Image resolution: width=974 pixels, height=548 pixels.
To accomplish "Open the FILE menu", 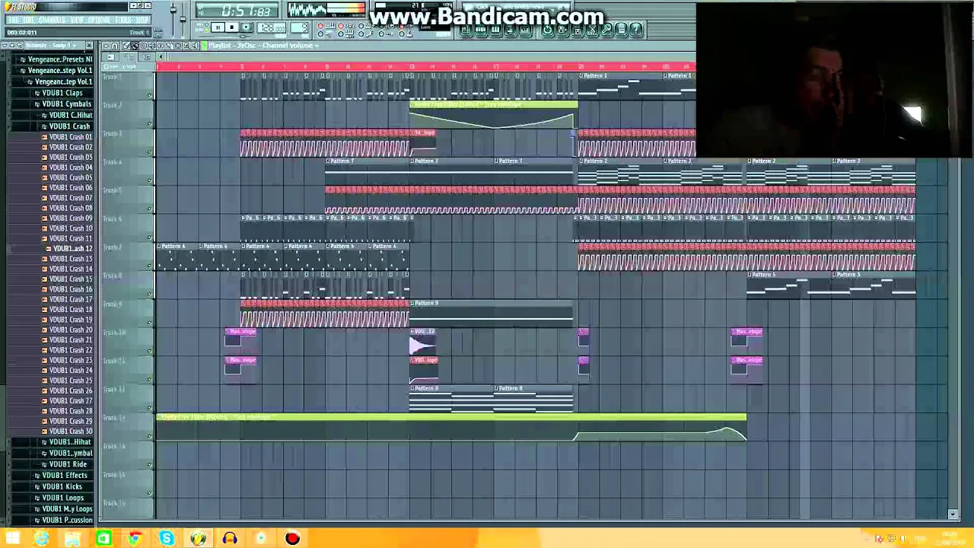I will pyautogui.click(x=13, y=20).
